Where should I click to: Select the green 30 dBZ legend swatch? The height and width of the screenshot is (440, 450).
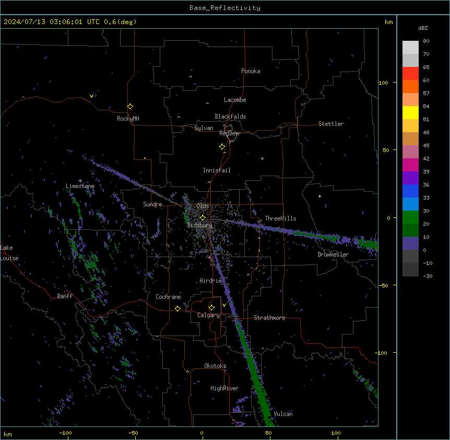coord(410,217)
